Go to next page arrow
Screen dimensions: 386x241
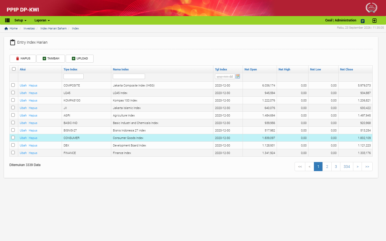point(358,167)
